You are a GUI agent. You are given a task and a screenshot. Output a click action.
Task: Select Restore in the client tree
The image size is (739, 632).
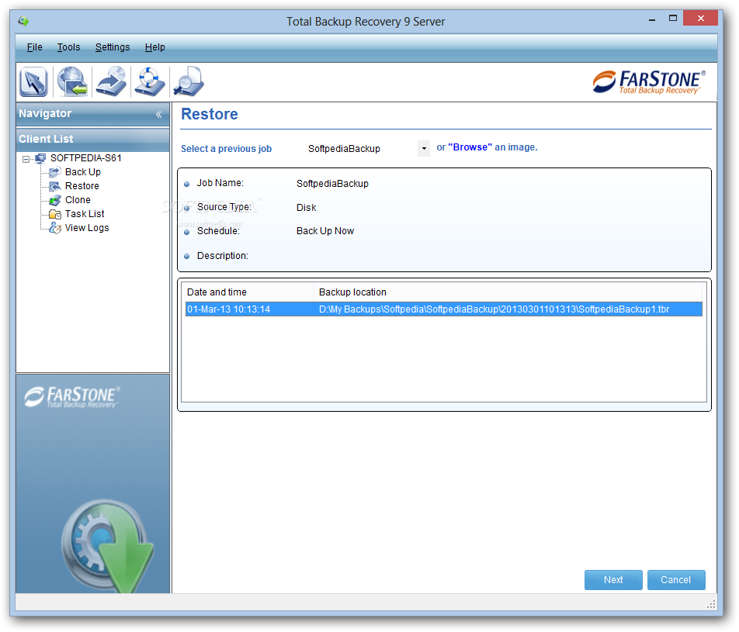tap(82, 186)
